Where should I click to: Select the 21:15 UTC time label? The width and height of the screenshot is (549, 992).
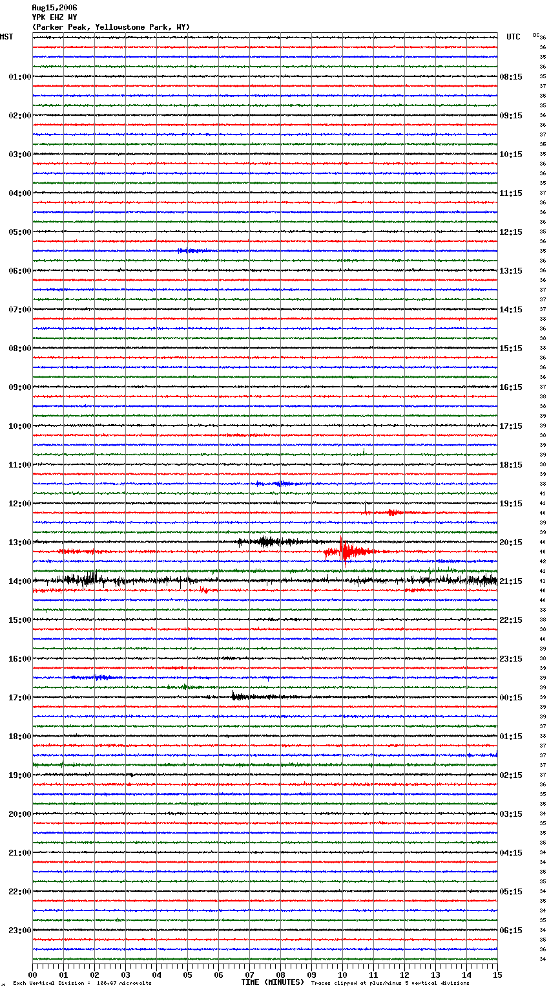(511, 581)
